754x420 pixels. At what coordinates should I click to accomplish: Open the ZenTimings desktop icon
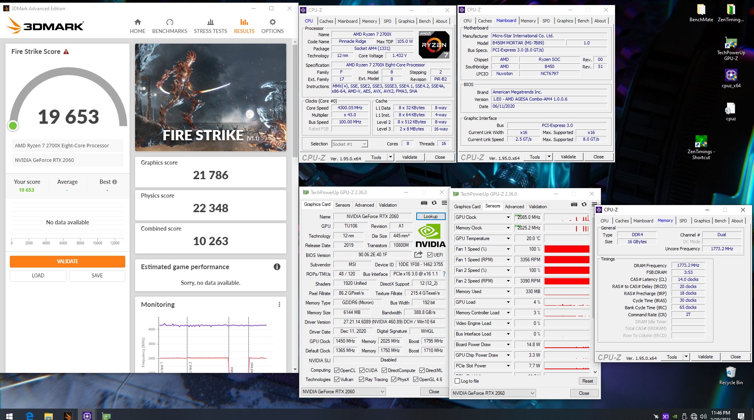tap(731, 13)
